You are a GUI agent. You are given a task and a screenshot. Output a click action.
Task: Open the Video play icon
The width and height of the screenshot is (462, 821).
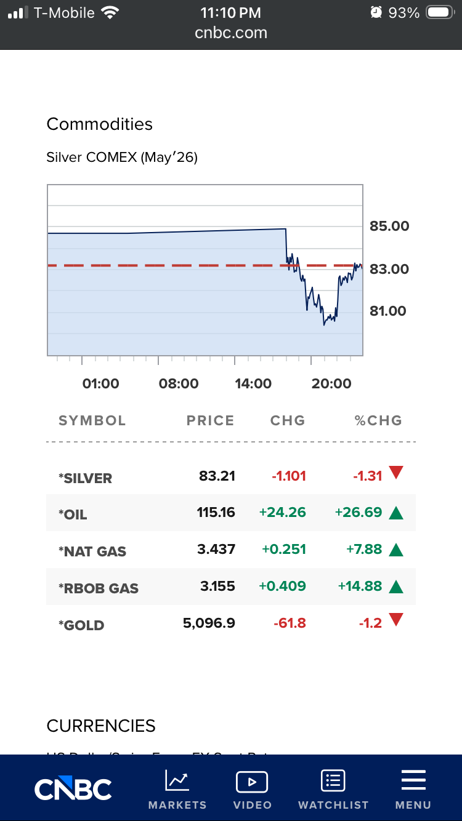point(252,782)
